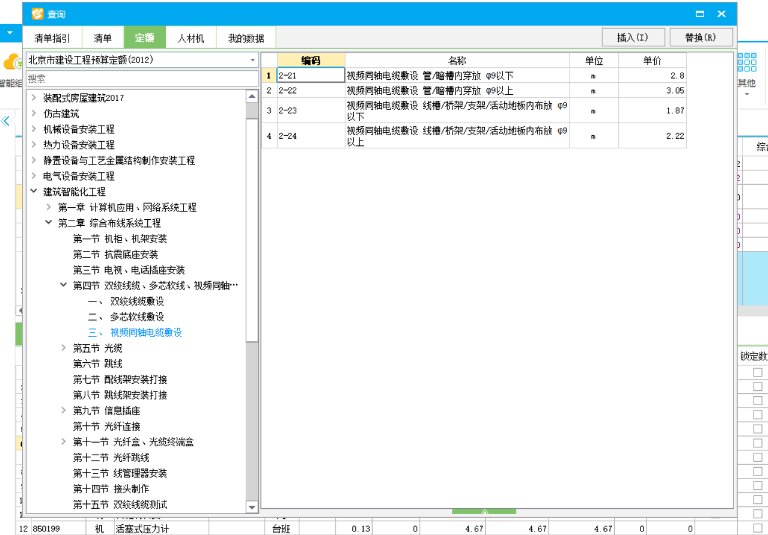Select 三、视频同轴电缆敷设 tree item
Image resolution: width=768 pixels, height=535 pixels.
[135, 332]
